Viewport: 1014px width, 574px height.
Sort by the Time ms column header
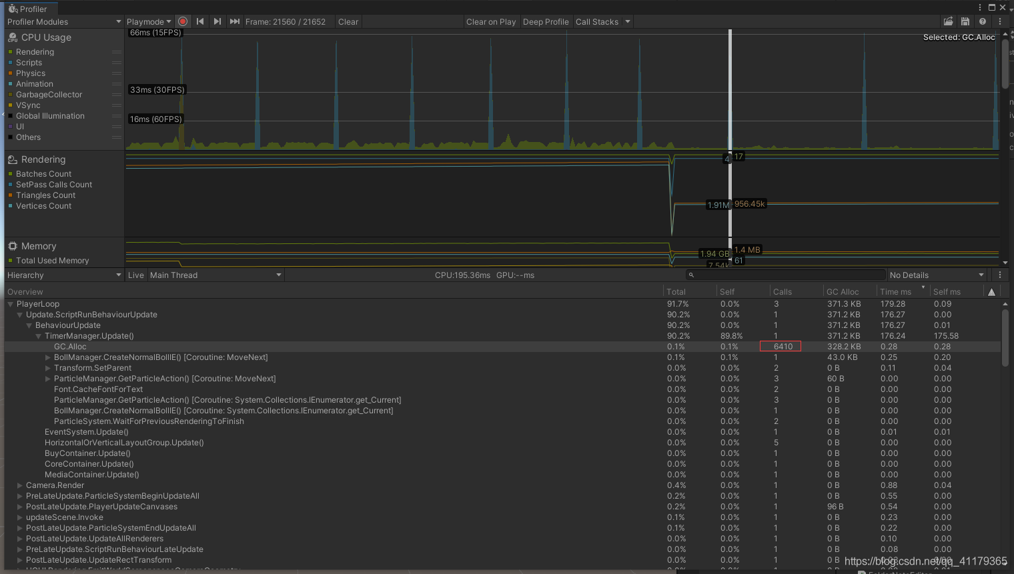click(x=903, y=292)
